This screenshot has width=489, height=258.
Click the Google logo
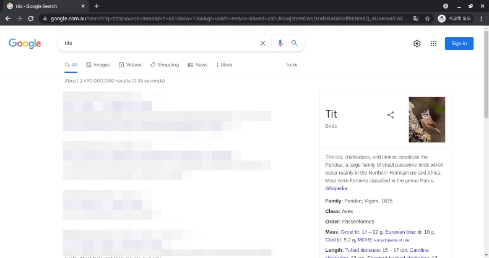25,44
